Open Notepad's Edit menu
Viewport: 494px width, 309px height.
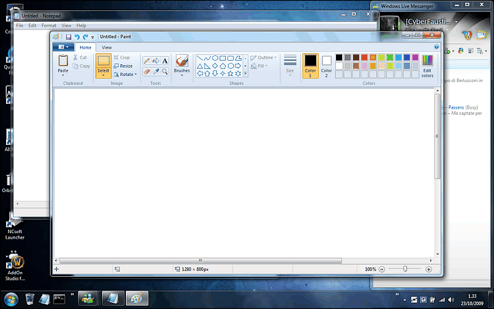[x=32, y=25]
